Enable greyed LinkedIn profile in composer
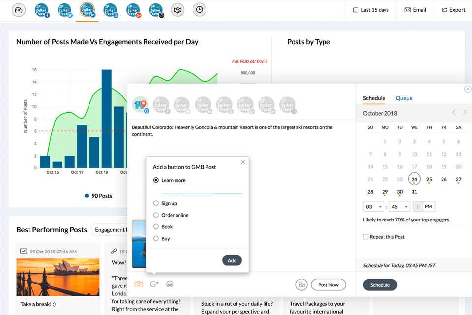 pyautogui.click(x=203, y=105)
